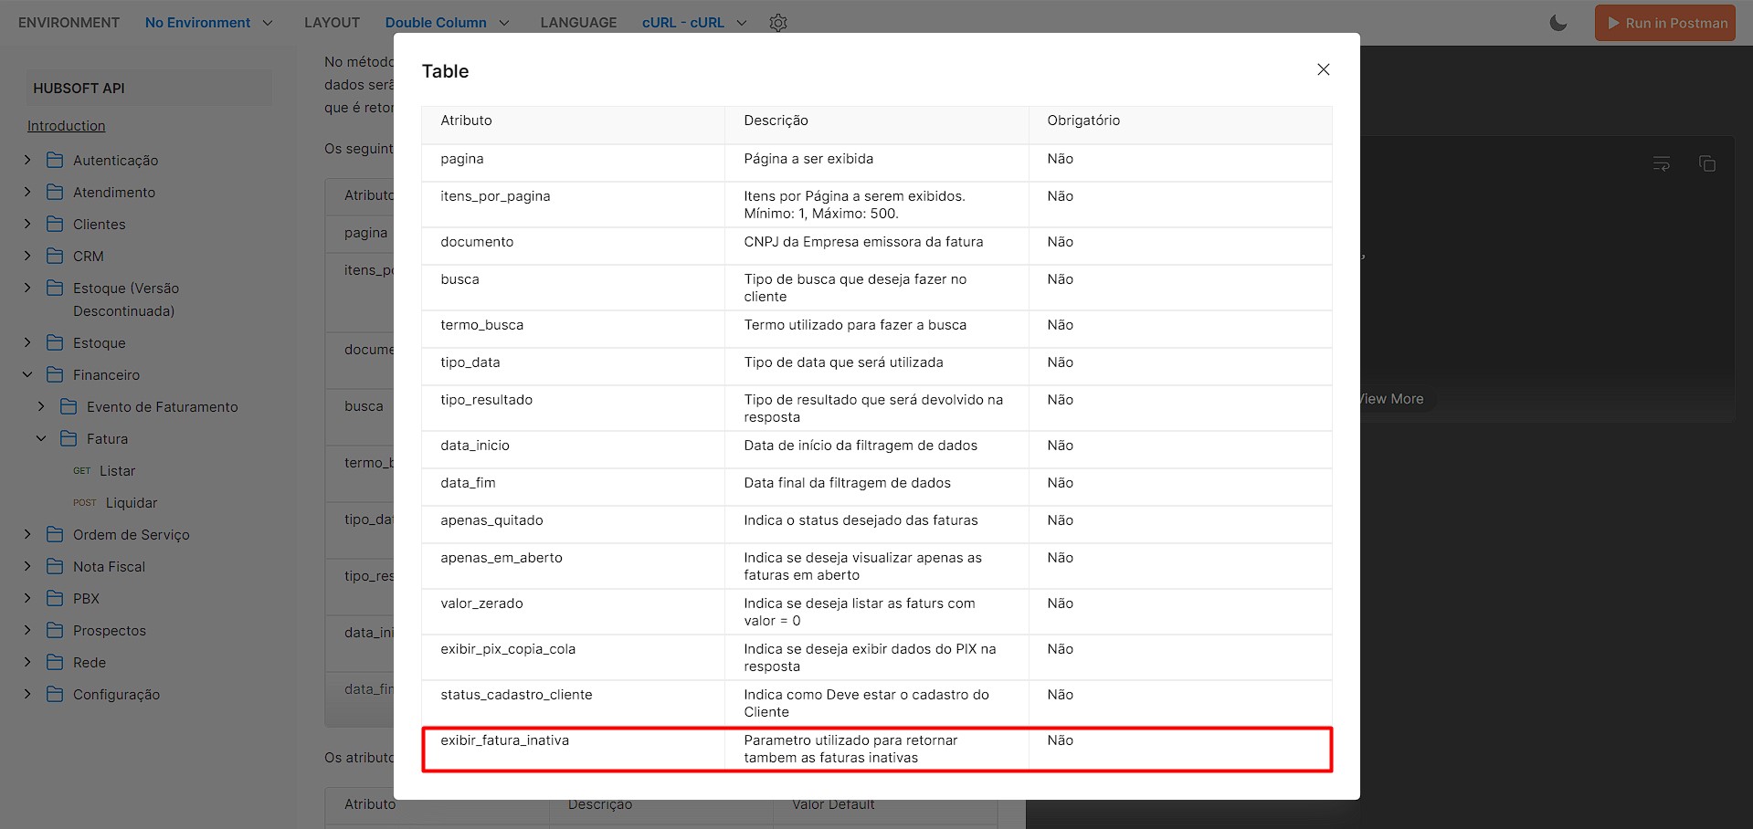The height and width of the screenshot is (829, 1753).
Task: Expand the Nota Fiscal chevron
Action: [27, 566]
